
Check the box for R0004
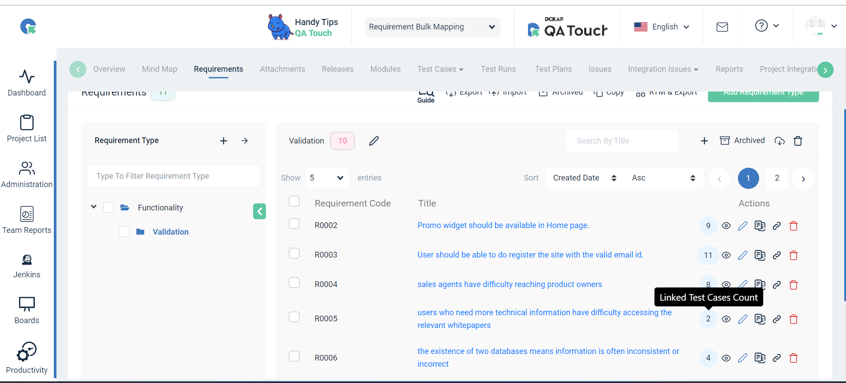pos(294,283)
